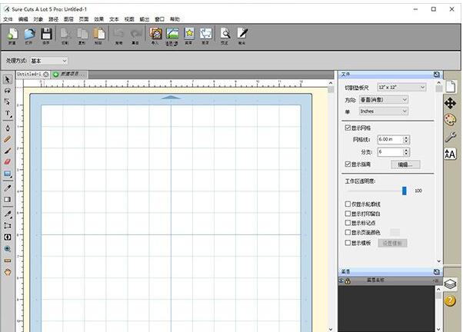This screenshot has height=332, width=463.
Task: Increase grid line 6.00 in stepper
Action: pos(406,138)
